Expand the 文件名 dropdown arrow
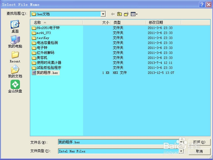This screenshot has height=160, width=213. [181, 142]
